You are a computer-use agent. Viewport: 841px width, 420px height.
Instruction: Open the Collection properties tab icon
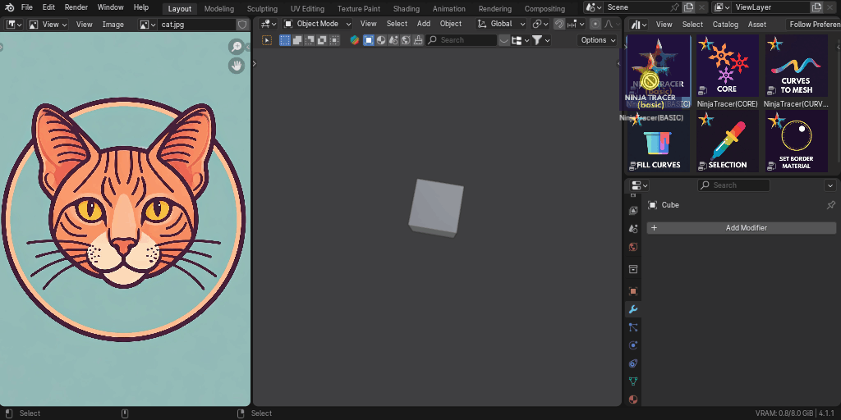pos(633,269)
